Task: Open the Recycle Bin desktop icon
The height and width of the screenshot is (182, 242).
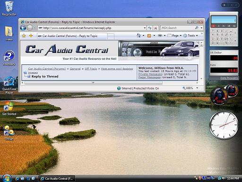Action: point(9,9)
